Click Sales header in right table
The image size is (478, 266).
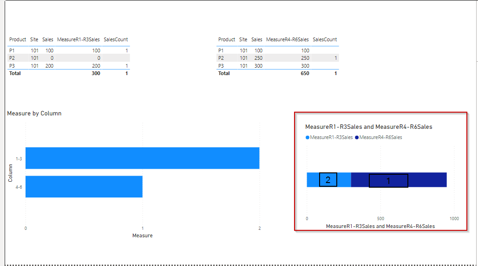point(257,39)
